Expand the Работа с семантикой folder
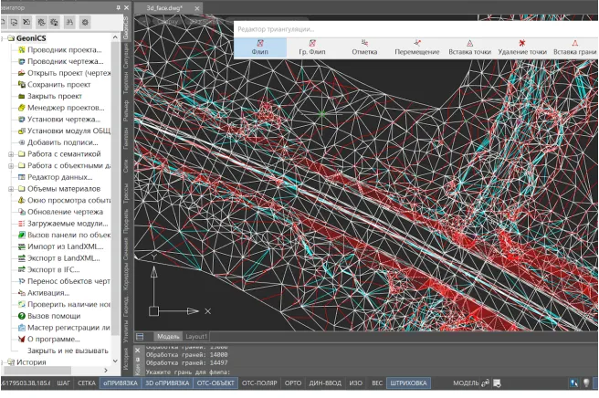The image size is (599, 398). pos(10,154)
